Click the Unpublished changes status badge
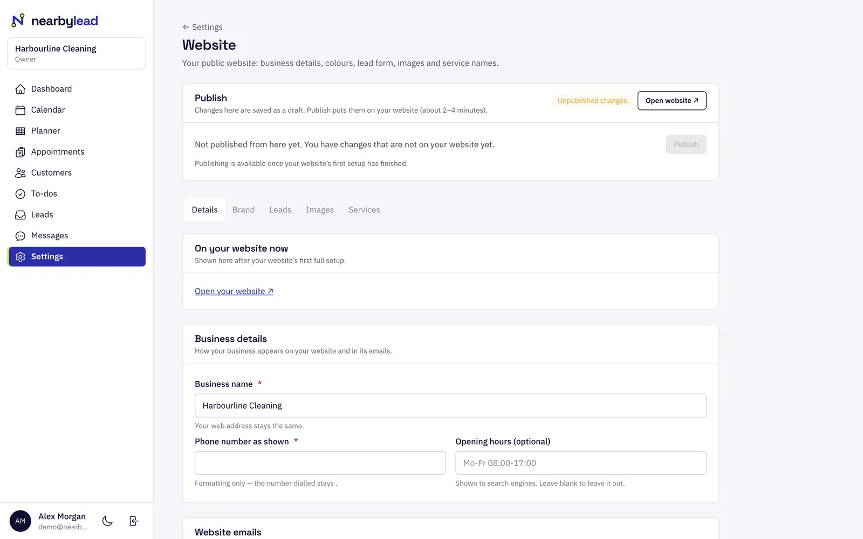 [x=592, y=101]
